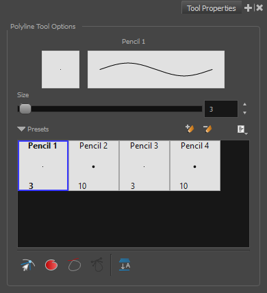This screenshot has height=293, width=267.
Task: Toggle the Snap to Contour option
Action: [27, 265]
